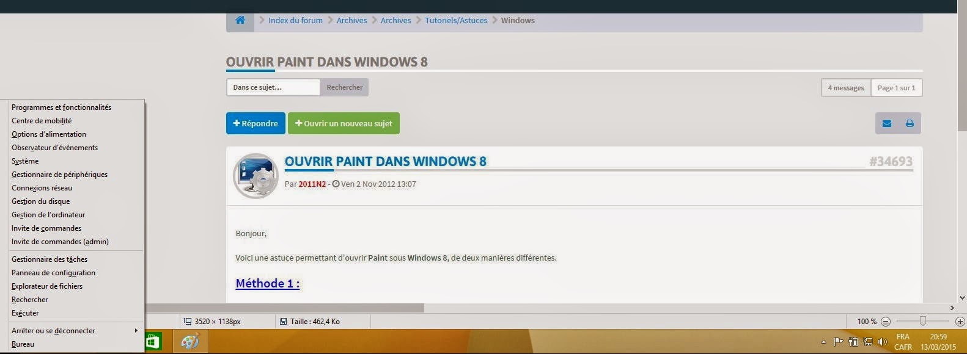Click the image dimensions icon in Paint's status bar
The width and height of the screenshot is (967, 354).
pyautogui.click(x=188, y=321)
